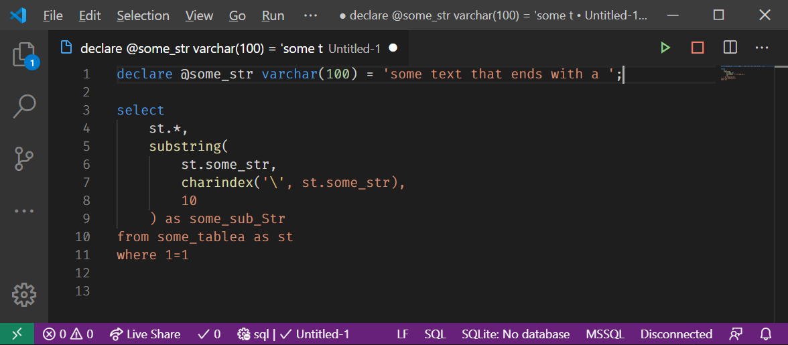The height and width of the screenshot is (345, 788).
Task: Click 'charindex' on line 7
Action: coord(217,182)
